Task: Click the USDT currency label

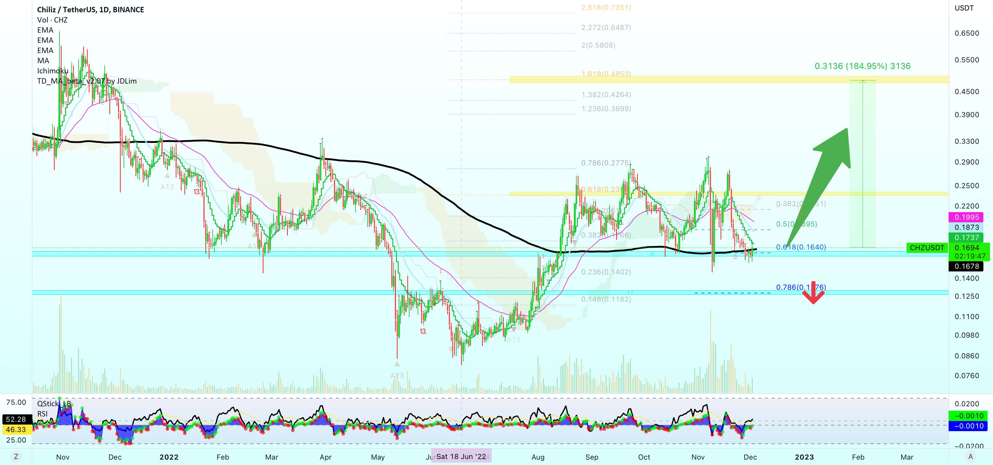Action: tap(964, 8)
